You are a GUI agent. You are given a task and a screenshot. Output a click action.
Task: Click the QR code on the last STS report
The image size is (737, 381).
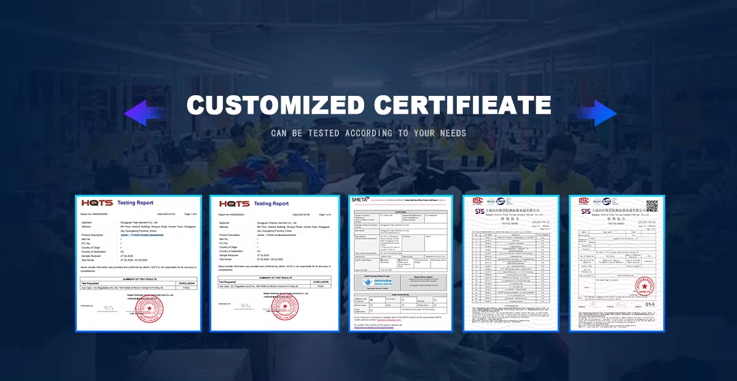click(x=652, y=205)
